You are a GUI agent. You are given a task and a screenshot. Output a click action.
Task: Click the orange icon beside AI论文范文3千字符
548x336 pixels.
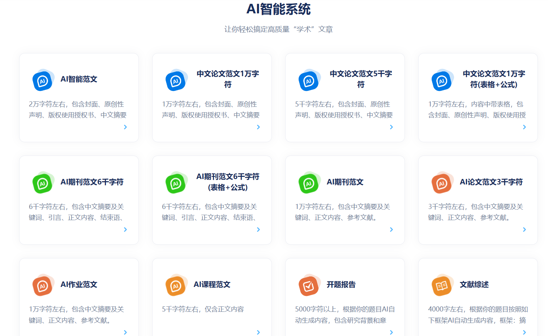442,183
